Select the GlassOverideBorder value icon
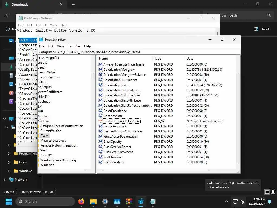The width and height of the screenshot is (277, 208). 101,147
